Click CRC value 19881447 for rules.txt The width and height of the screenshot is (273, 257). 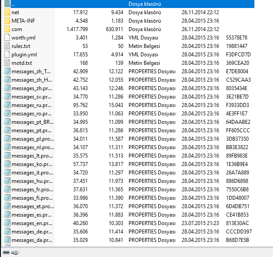click(237, 46)
